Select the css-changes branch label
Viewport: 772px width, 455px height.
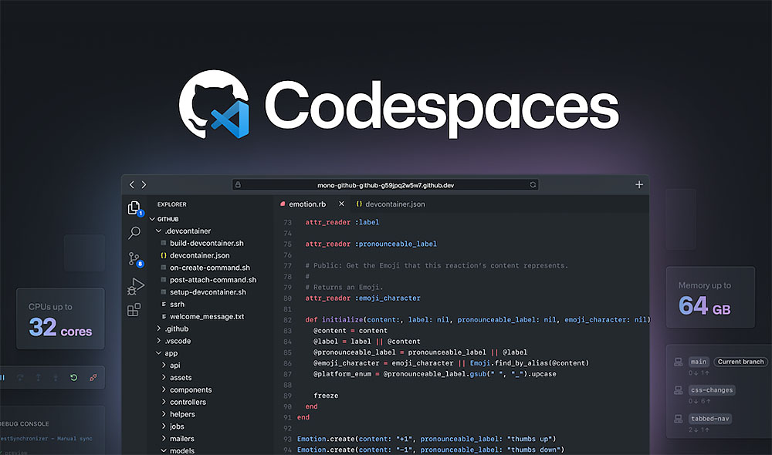[x=712, y=390]
